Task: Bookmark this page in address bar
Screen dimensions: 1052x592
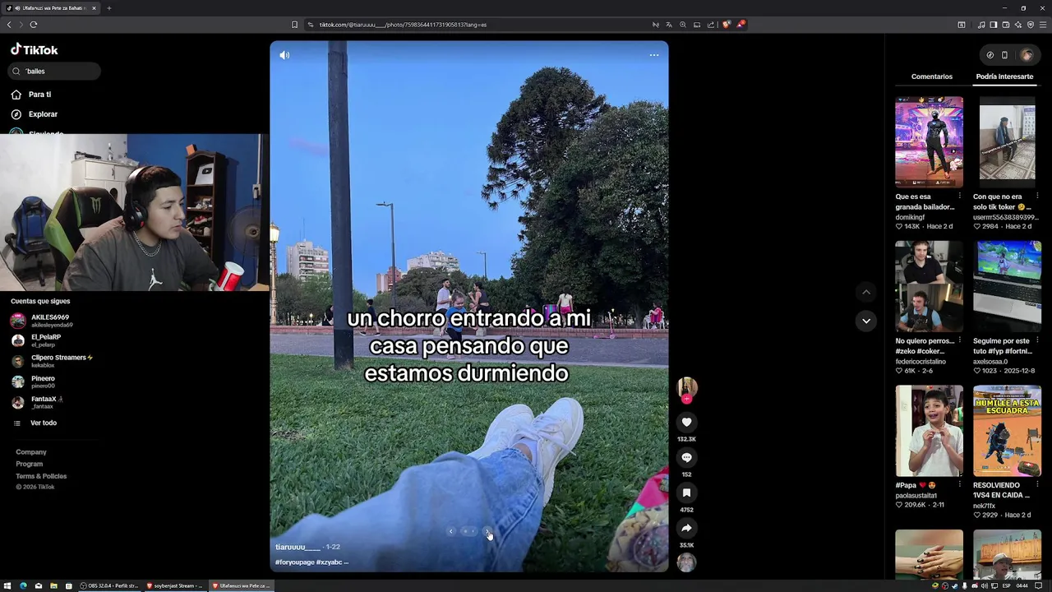Action: (x=294, y=25)
